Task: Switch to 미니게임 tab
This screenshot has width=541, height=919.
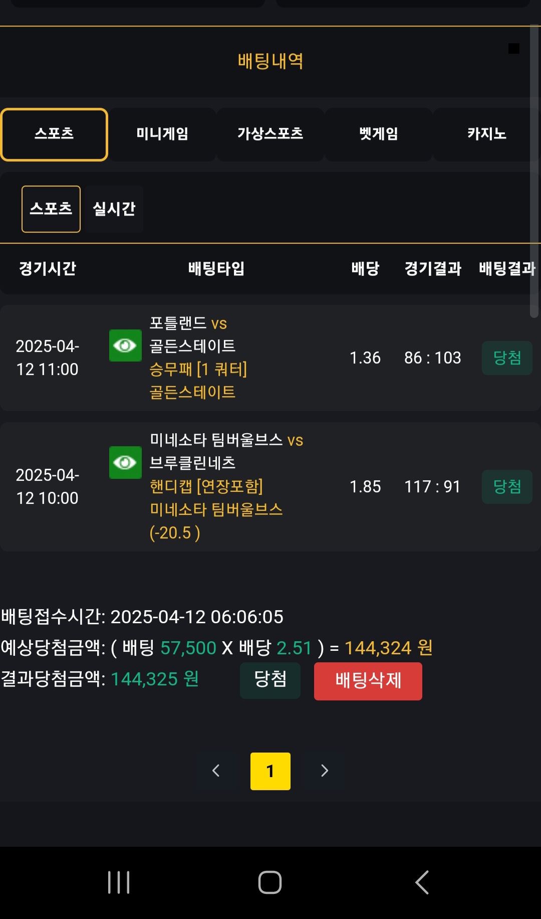Action: pyautogui.click(x=162, y=134)
